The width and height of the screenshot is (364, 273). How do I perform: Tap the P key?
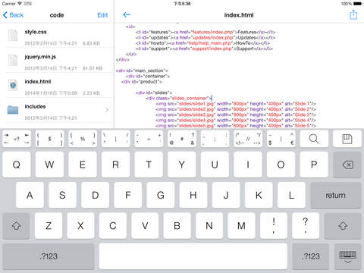pyautogui.click(x=314, y=165)
